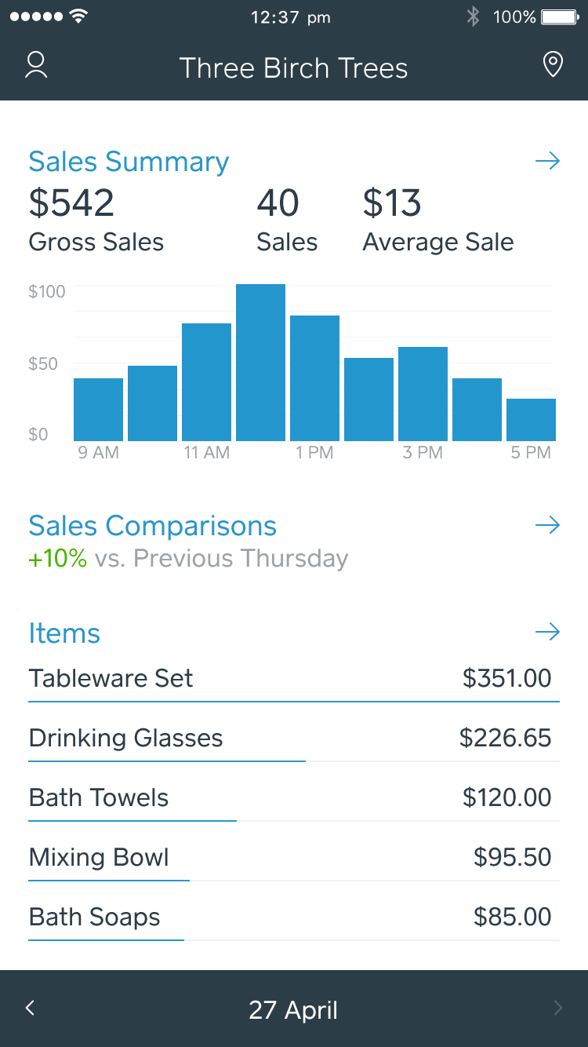The image size is (588, 1047).
Task: Go to previous day with left chevron
Action: (x=30, y=1008)
